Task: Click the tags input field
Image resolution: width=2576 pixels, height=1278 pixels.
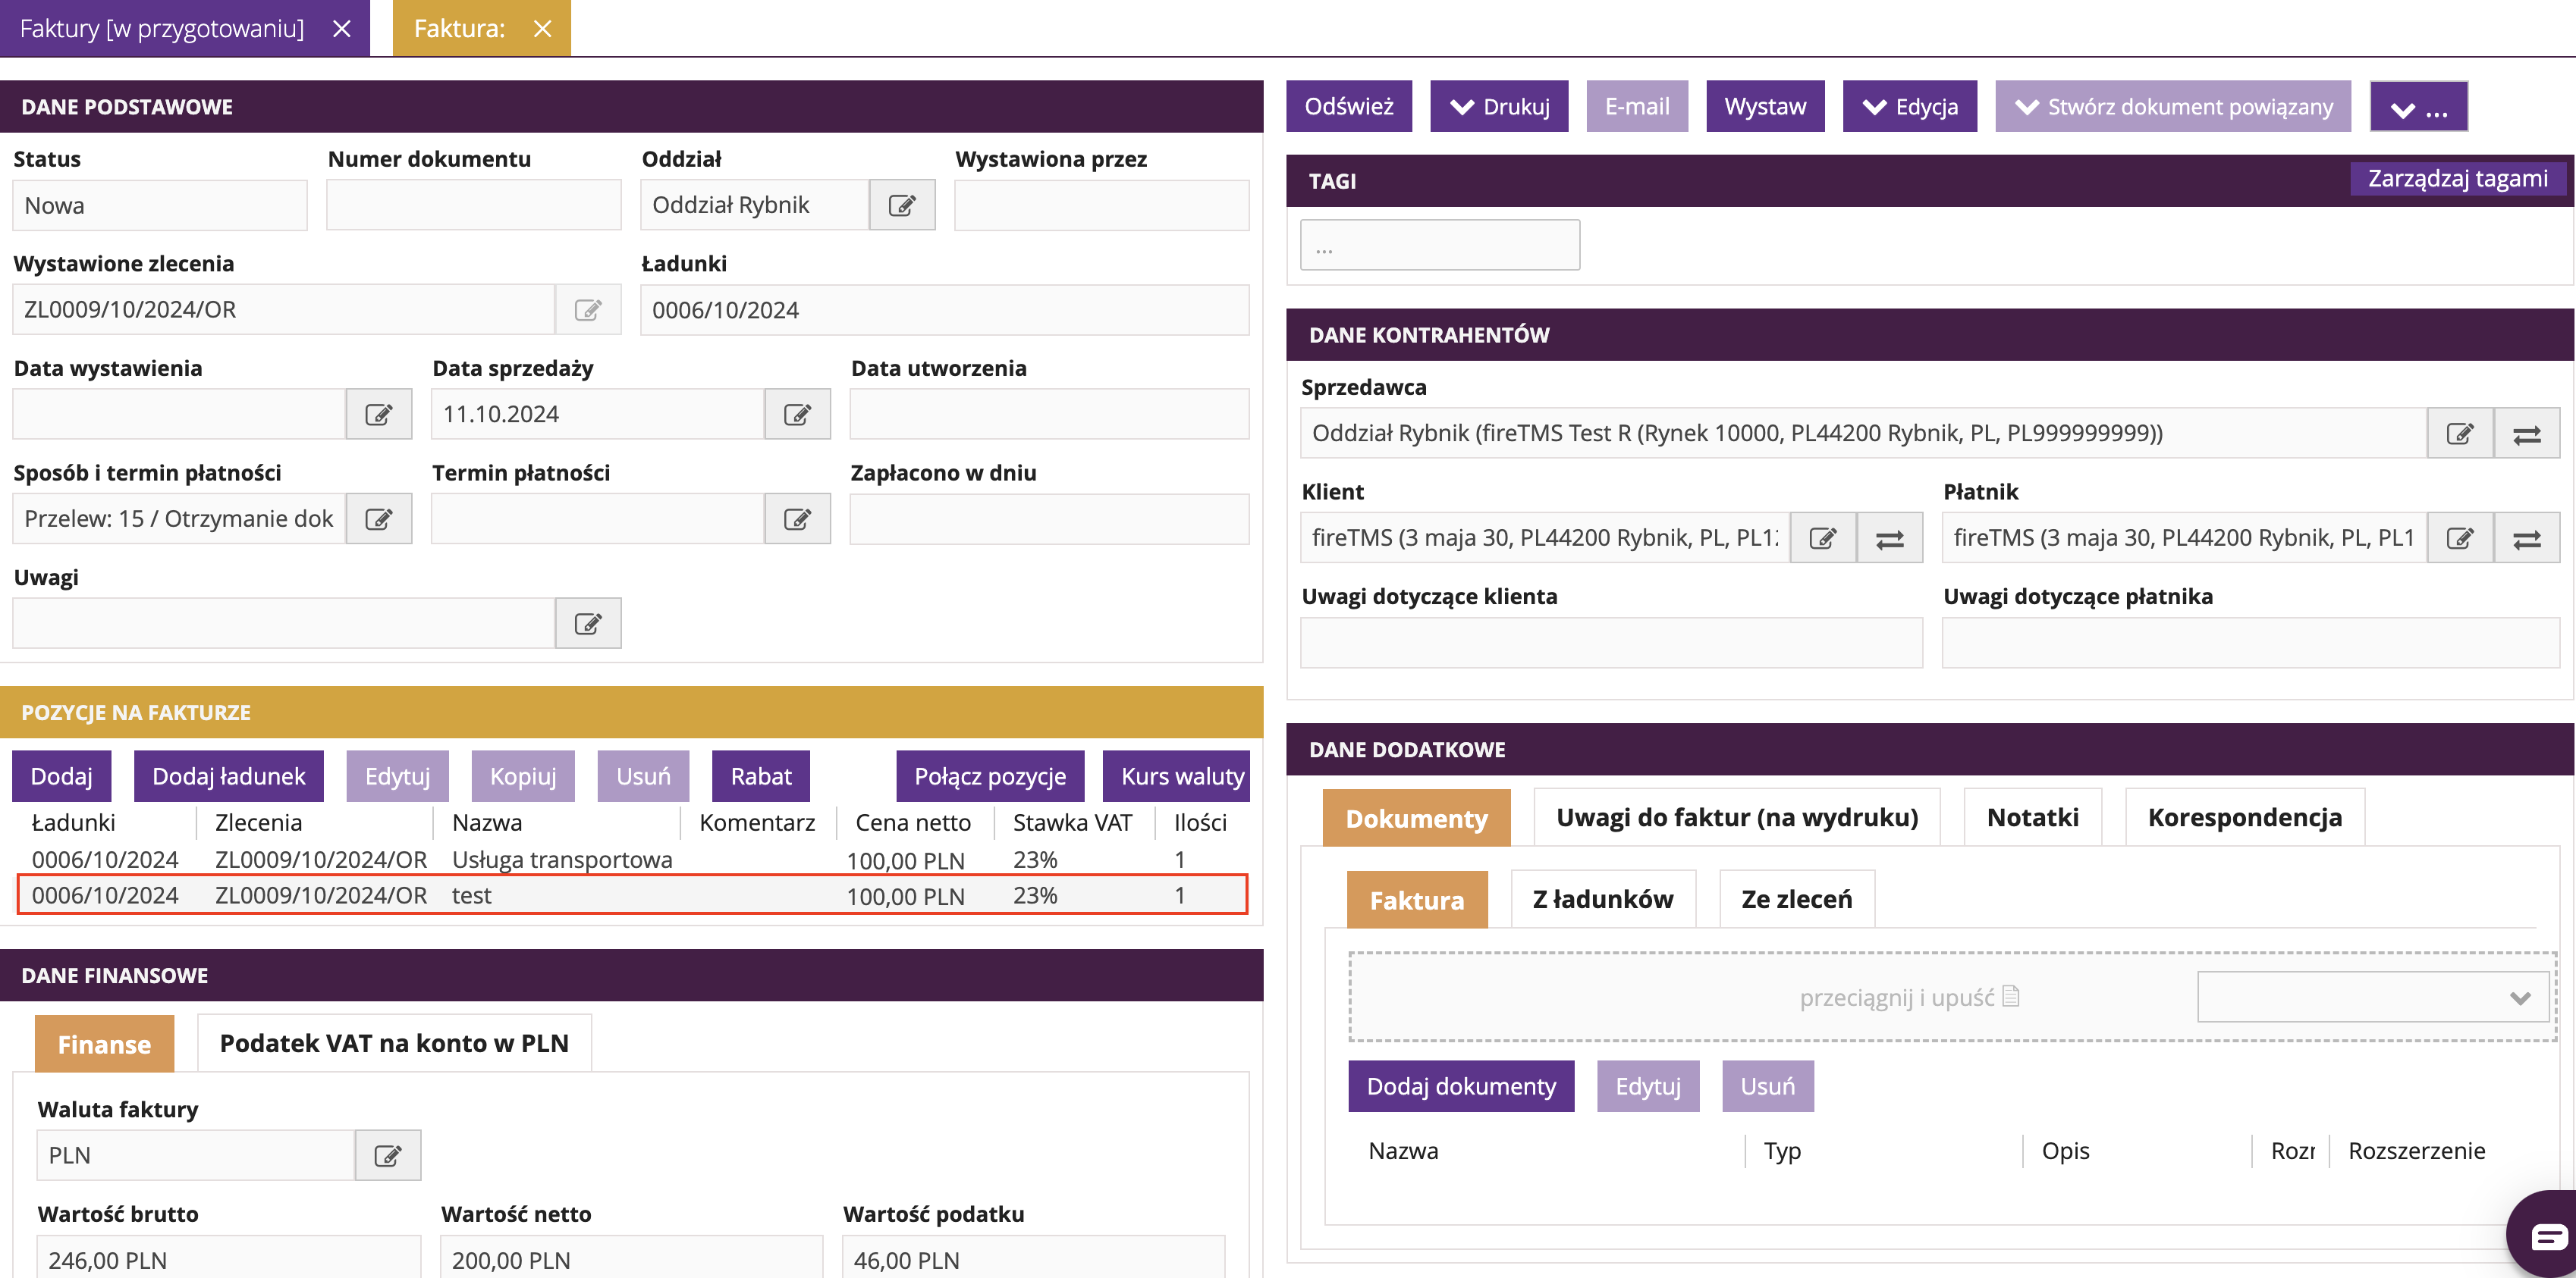Action: pos(1439,246)
